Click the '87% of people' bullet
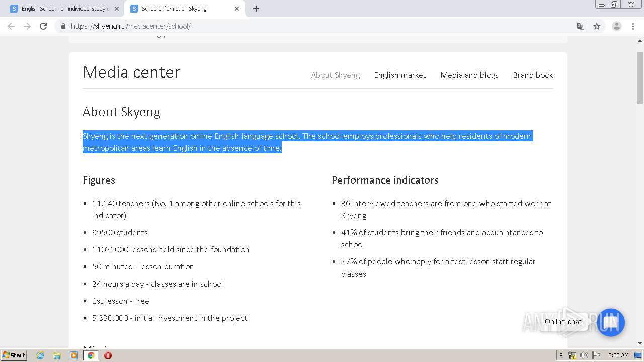Viewport: 644px width, 362px height. coord(438,268)
